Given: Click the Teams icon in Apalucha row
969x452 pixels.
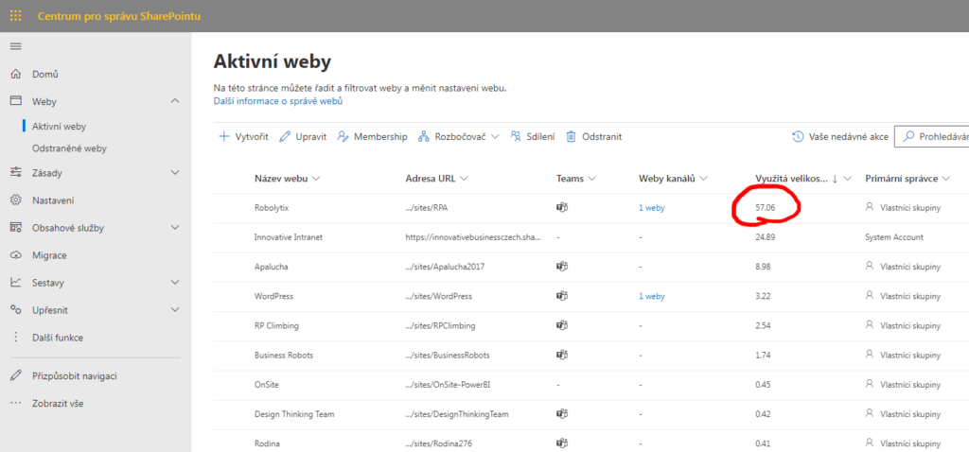Looking at the screenshot, I should pos(562,266).
